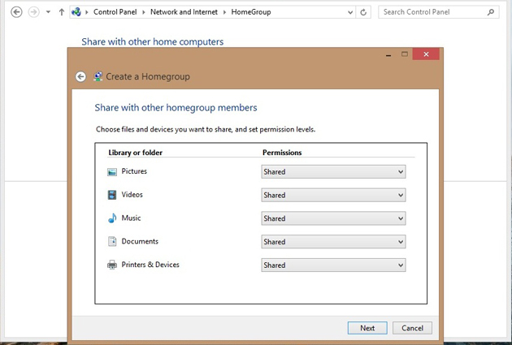The image size is (512, 345).
Task: Change the Documents permission level
Action: point(333,242)
